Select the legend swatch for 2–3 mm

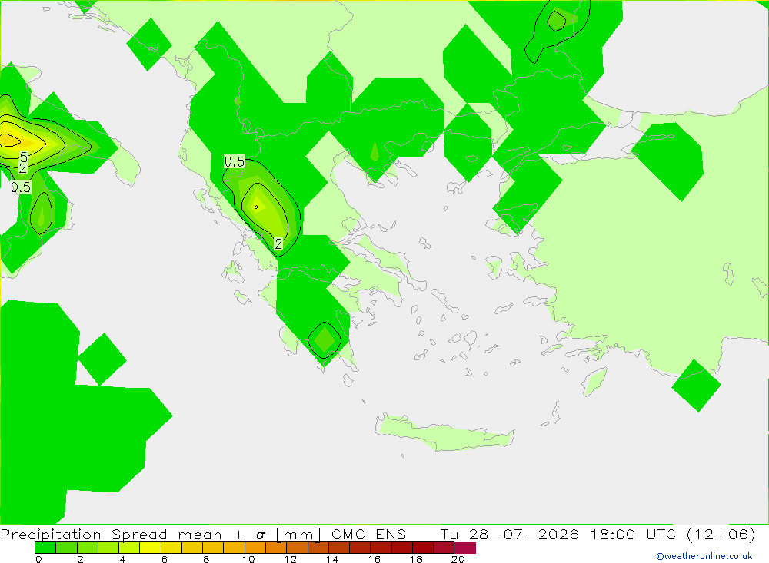coord(88,548)
